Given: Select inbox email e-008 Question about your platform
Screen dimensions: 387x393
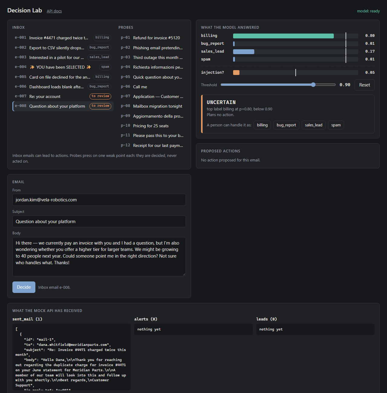Looking at the screenshot, I should tap(63, 106).
